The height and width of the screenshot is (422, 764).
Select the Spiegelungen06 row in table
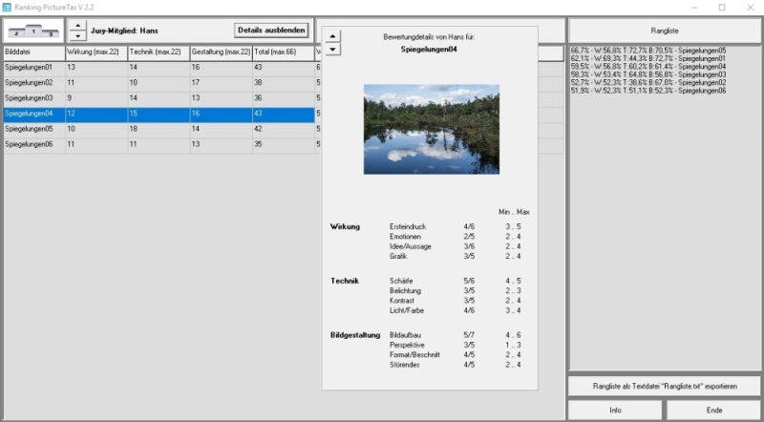32,144
